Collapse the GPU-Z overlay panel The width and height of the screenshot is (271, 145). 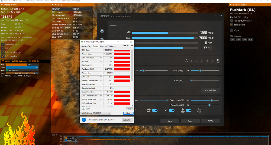click(53, 5)
